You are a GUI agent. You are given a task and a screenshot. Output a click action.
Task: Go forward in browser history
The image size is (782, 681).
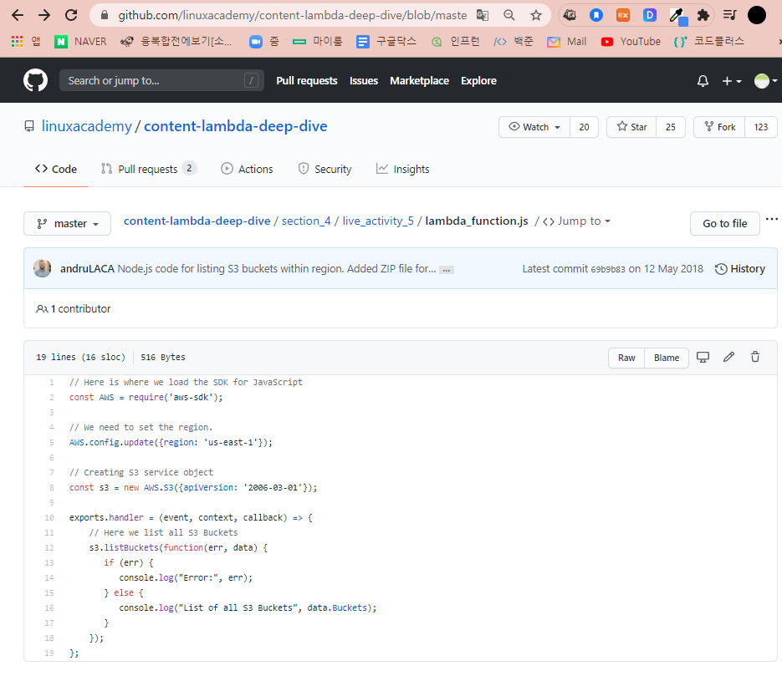tap(44, 15)
